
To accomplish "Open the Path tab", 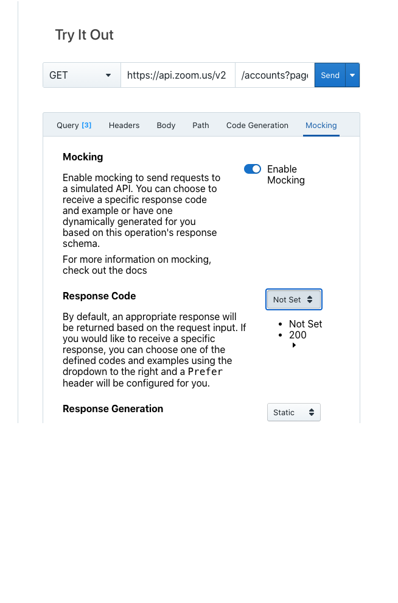I will pyautogui.click(x=200, y=125).
